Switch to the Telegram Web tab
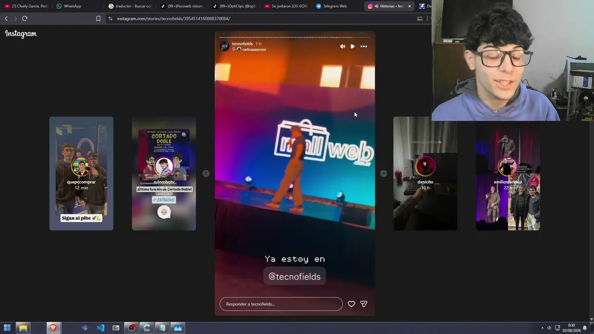594x334 pixels. click(338, 6)
